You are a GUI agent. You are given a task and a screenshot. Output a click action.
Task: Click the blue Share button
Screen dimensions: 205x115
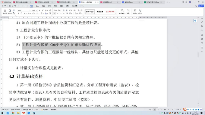point(201,6)
